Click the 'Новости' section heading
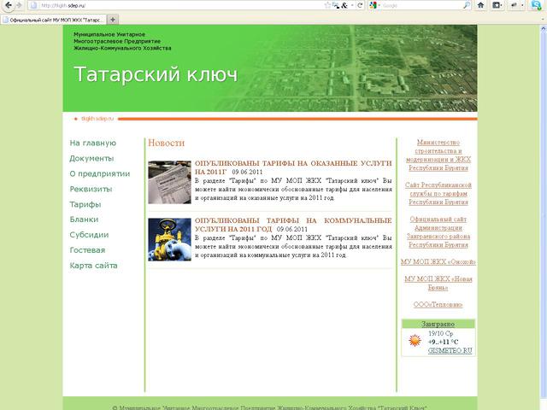 click(167, 143)
